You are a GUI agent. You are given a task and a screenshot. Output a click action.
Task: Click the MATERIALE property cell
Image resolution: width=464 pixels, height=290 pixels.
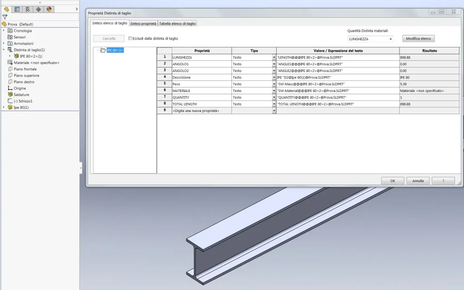[x=202, y=91]
